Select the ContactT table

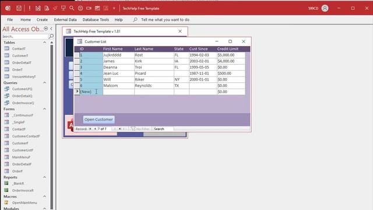click(19, 48)
